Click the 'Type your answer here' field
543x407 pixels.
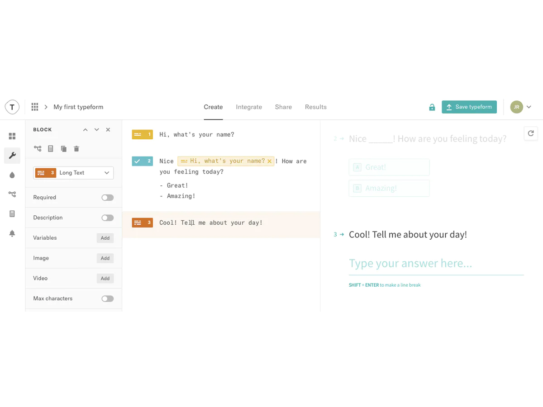(436, 264)
